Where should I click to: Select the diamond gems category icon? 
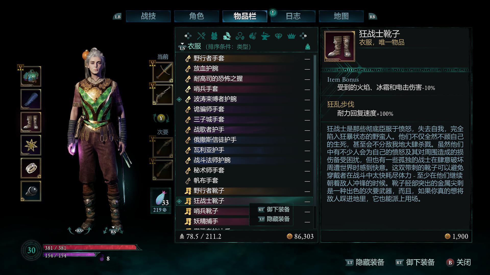278,36
